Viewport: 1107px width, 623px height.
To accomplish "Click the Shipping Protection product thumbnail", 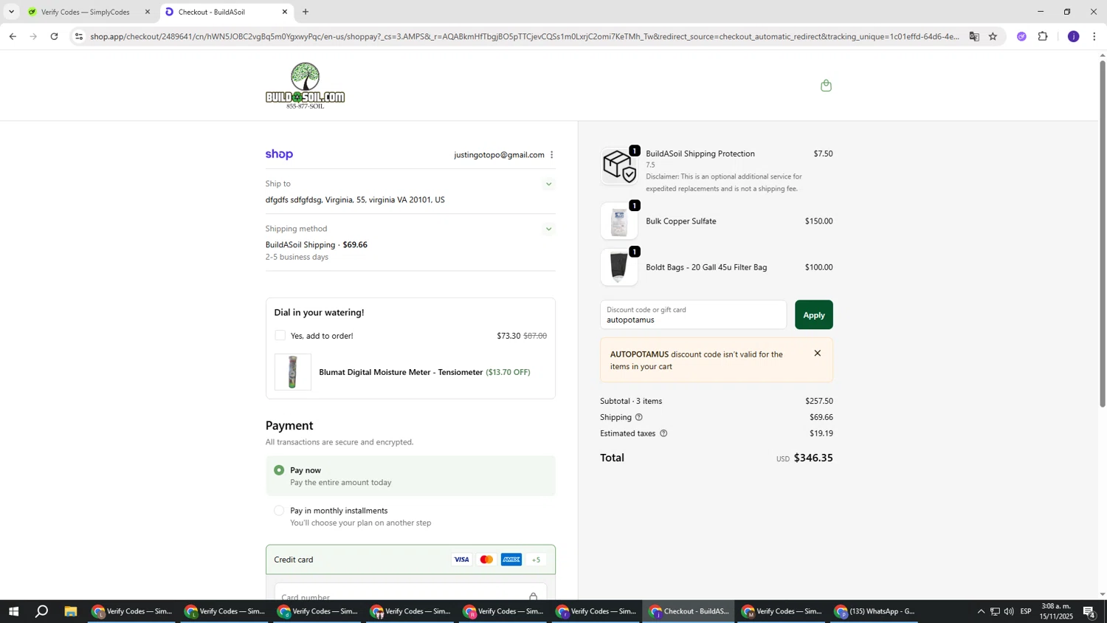I will click(x=619, y=166).
